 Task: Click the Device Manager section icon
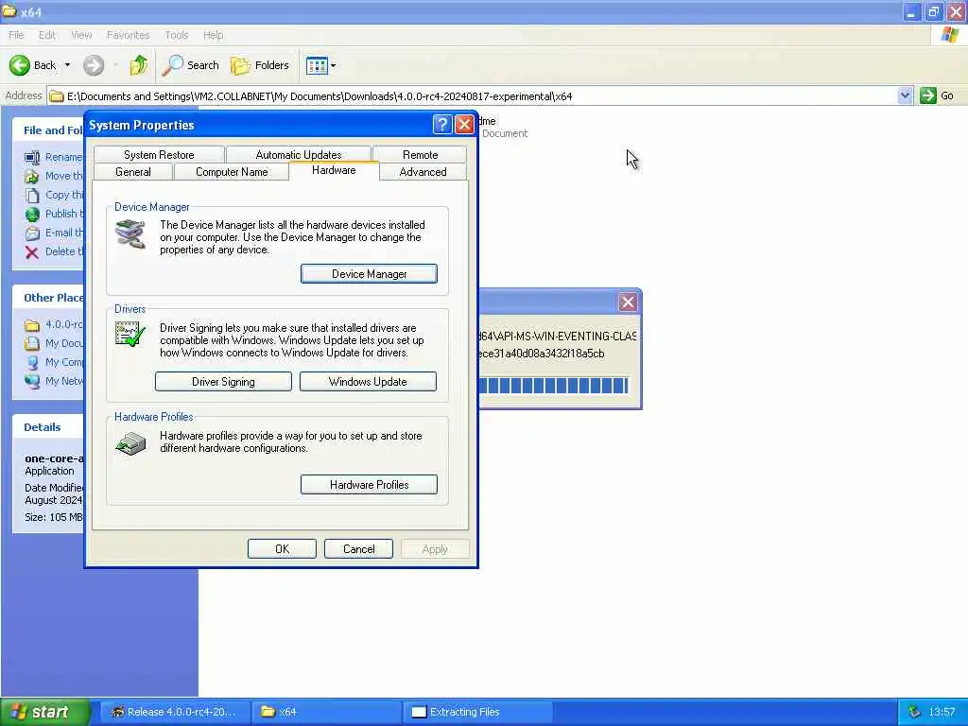[x=130, y=234]
